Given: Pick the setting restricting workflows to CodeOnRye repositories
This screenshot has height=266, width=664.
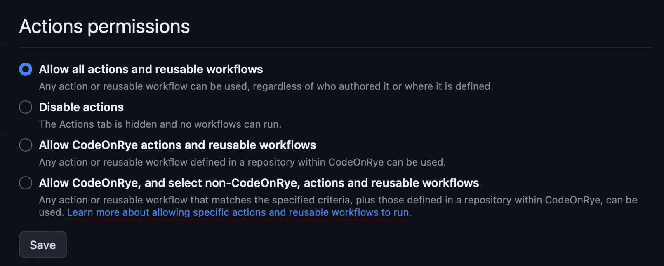Looking at the screenshot, I should pyautogui.click(x=25, y=145).
